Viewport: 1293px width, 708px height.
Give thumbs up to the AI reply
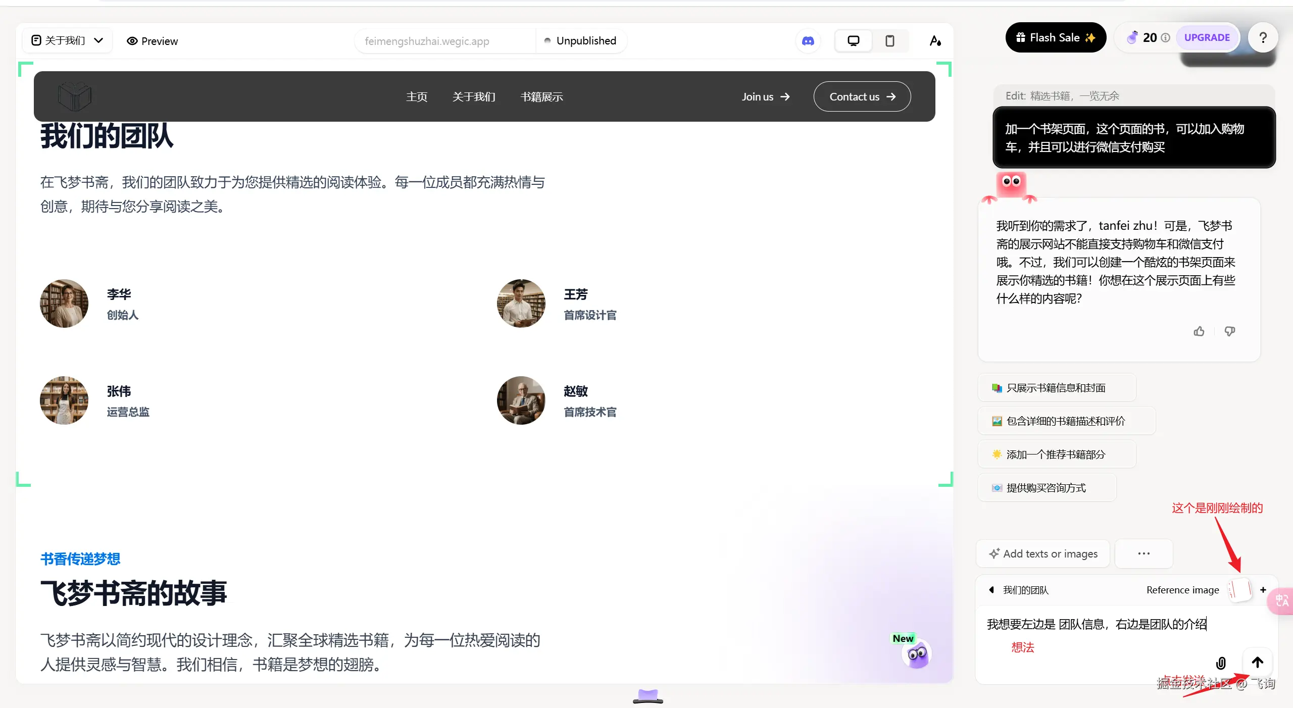click(1199, 331)
